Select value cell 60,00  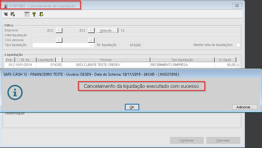pos(225,65)
